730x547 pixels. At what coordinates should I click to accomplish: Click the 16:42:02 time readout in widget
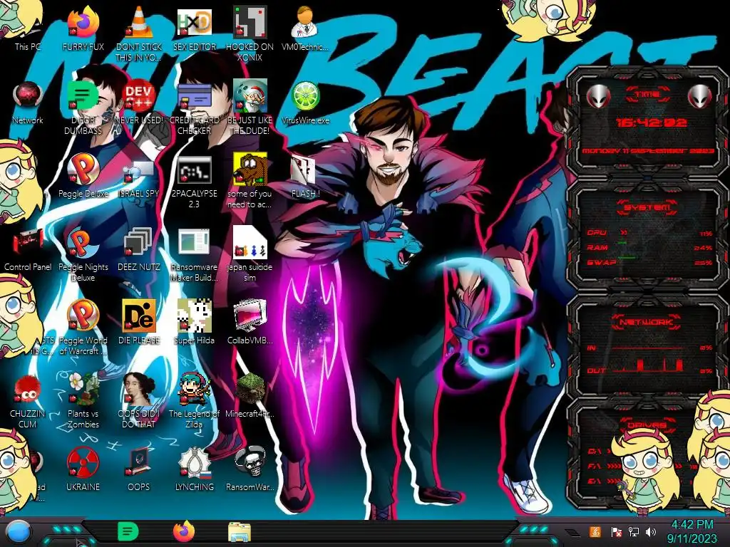651,123
